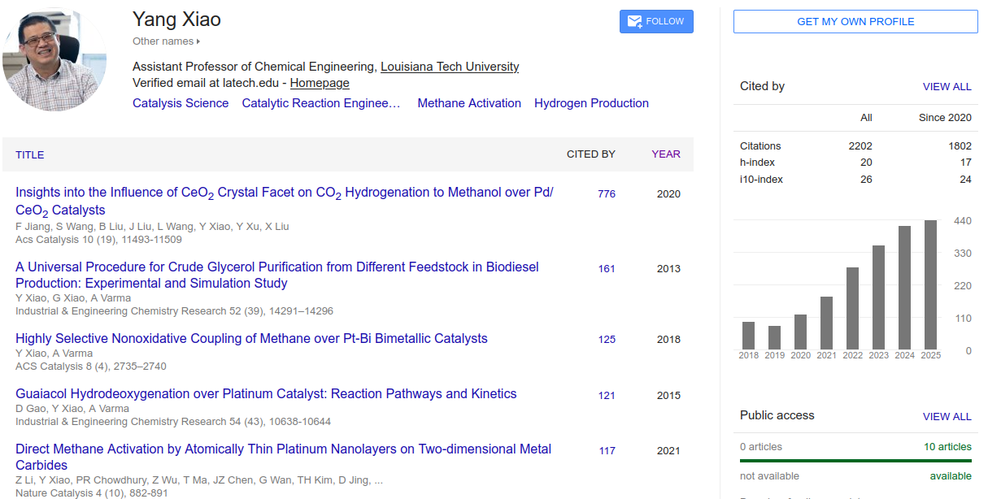Sort by the Cited By column header
Viewport: 988px width, 499px height.
tap(591, 154)
